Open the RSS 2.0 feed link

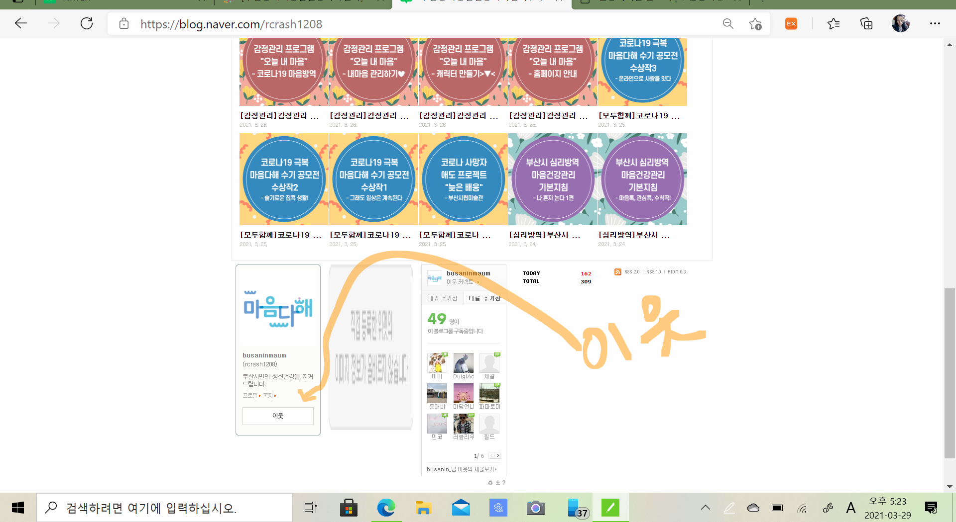[632, 272]
